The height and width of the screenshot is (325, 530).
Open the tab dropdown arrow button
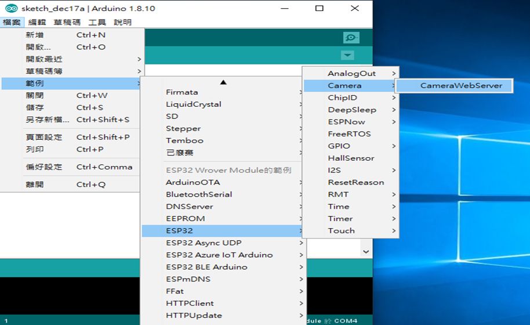347,55
